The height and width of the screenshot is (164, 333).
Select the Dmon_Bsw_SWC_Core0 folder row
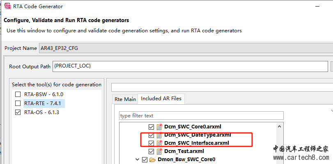(x=186, y=160)
